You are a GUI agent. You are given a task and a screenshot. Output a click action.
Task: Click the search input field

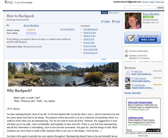coord(140,7)
